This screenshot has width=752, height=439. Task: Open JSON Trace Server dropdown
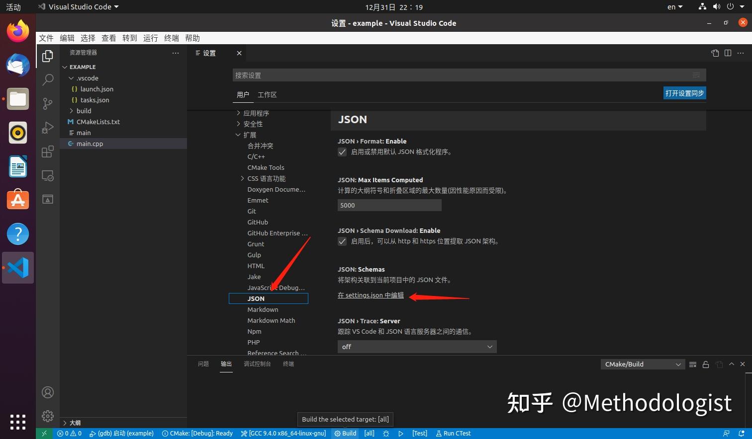[x=417, y=347]
